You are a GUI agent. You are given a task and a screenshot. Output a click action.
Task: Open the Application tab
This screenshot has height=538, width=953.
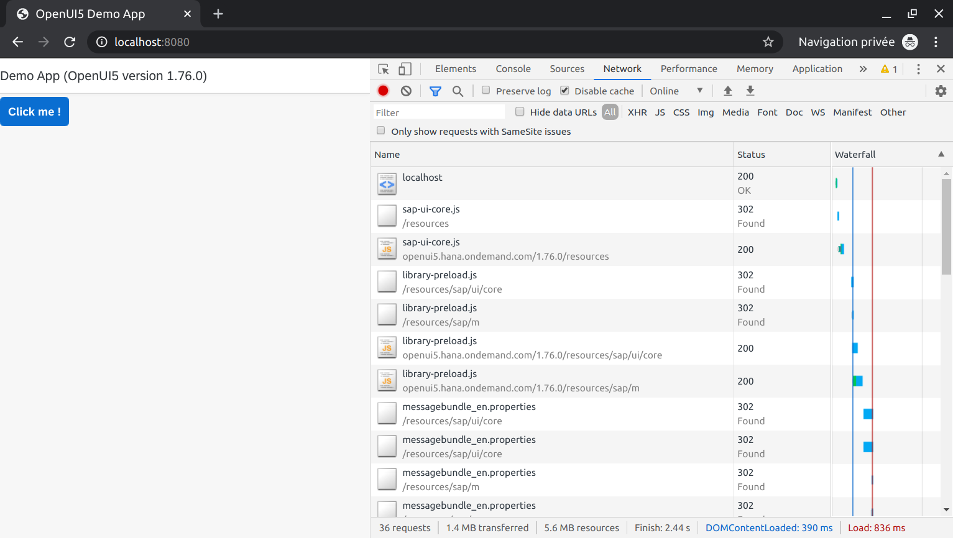817,69
